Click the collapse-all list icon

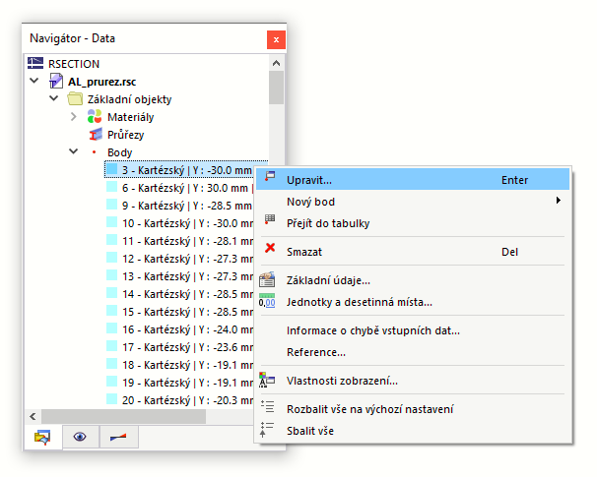pos(267,430)
